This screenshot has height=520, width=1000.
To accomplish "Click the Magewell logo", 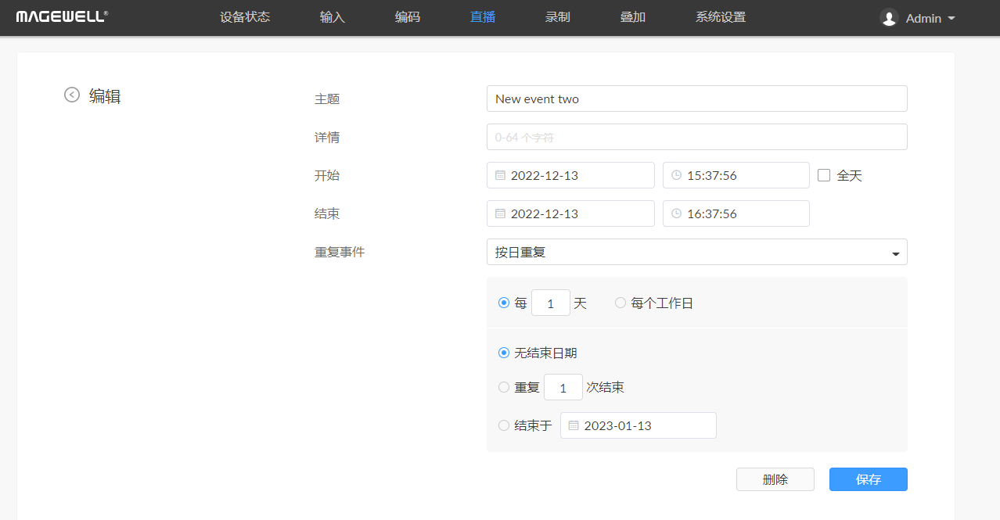I will click(x=62, y=16).
